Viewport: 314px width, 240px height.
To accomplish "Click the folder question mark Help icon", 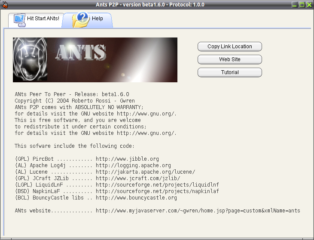I will pos(81,20).
